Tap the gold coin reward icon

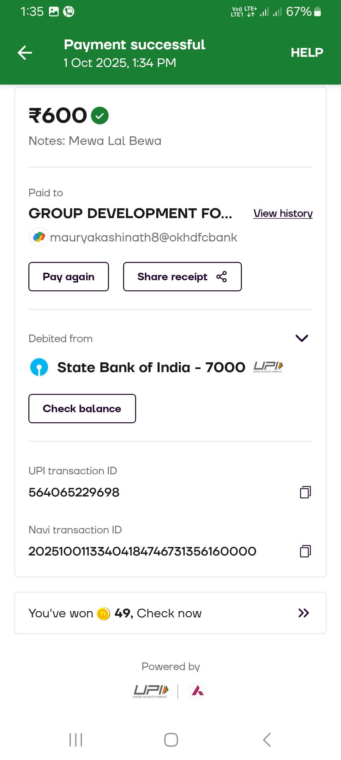(x=104, y=614)
